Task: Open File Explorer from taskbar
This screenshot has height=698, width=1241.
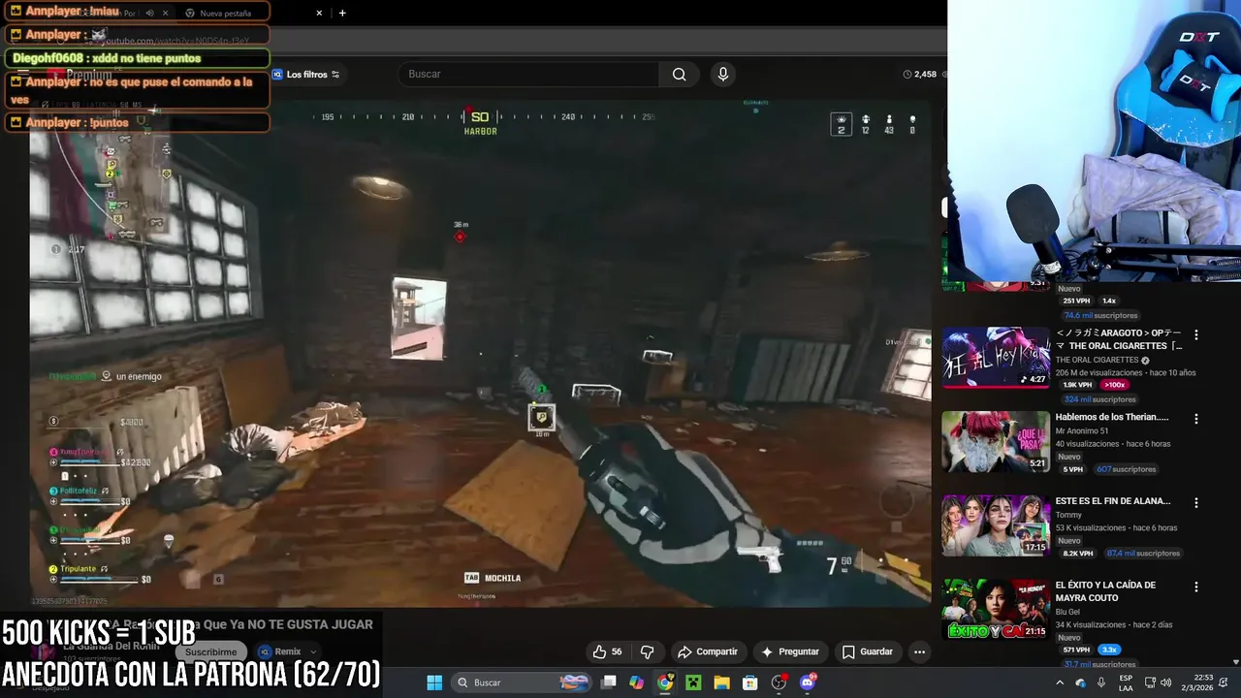Action: (721, 682)
